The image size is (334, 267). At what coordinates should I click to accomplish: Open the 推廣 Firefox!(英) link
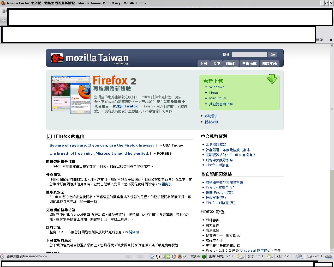[219, 193]
